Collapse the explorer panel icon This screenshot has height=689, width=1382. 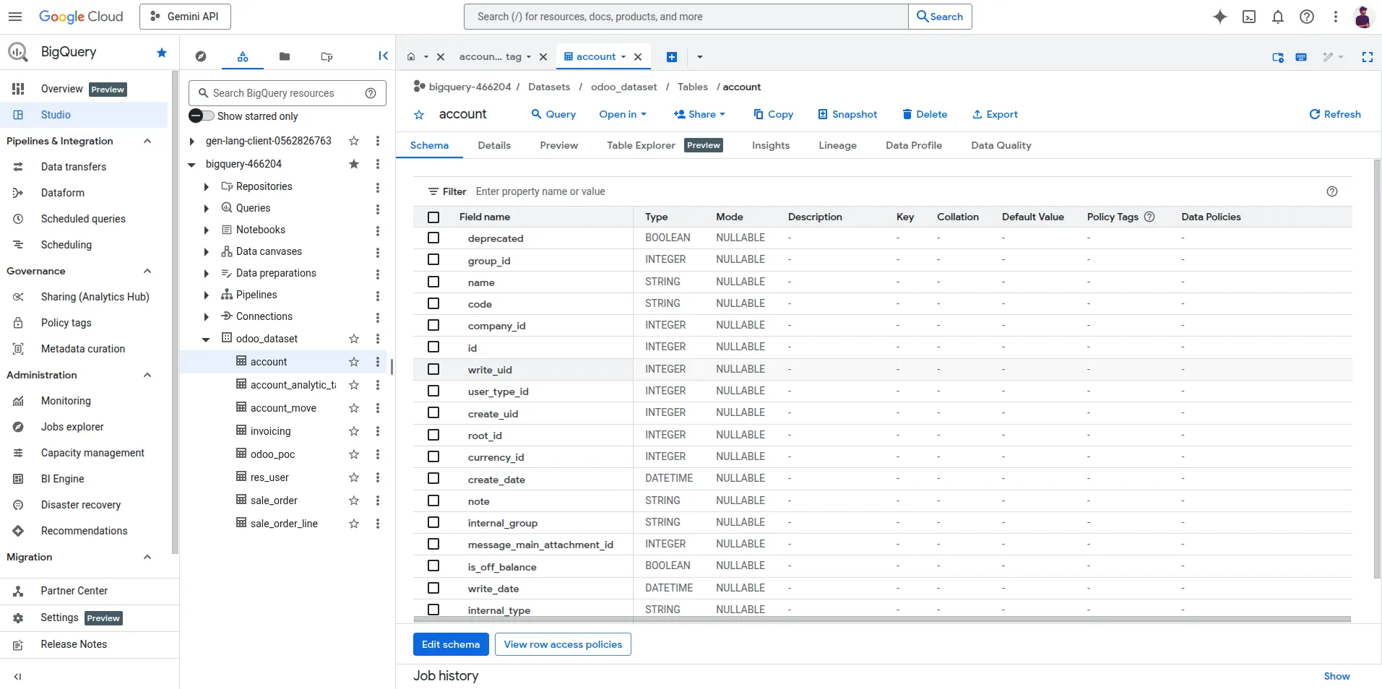[383, 56]
